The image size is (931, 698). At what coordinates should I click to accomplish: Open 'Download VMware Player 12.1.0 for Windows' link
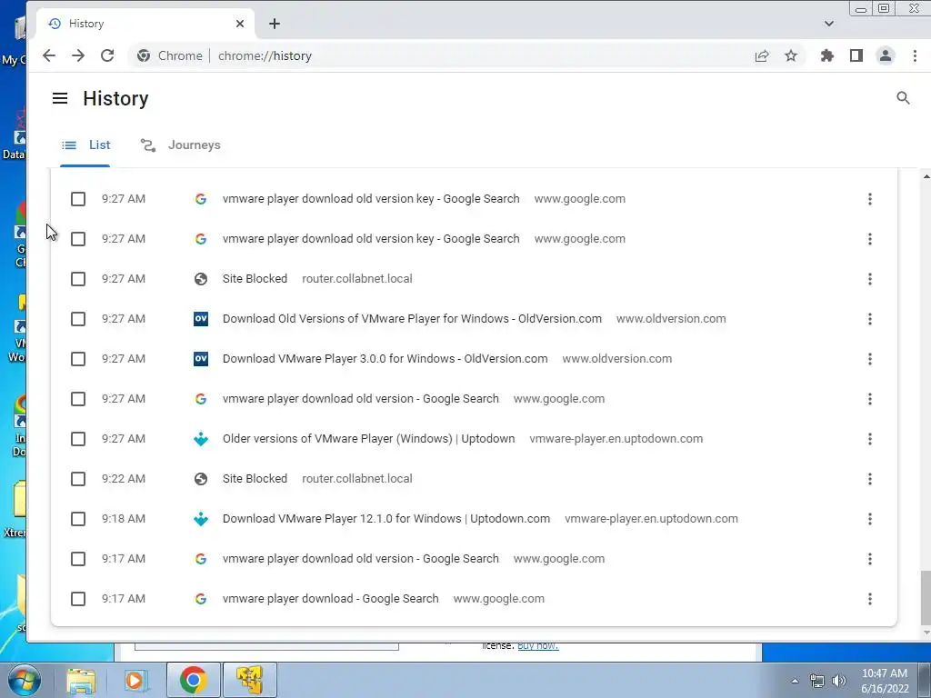(x=385, y=519)
